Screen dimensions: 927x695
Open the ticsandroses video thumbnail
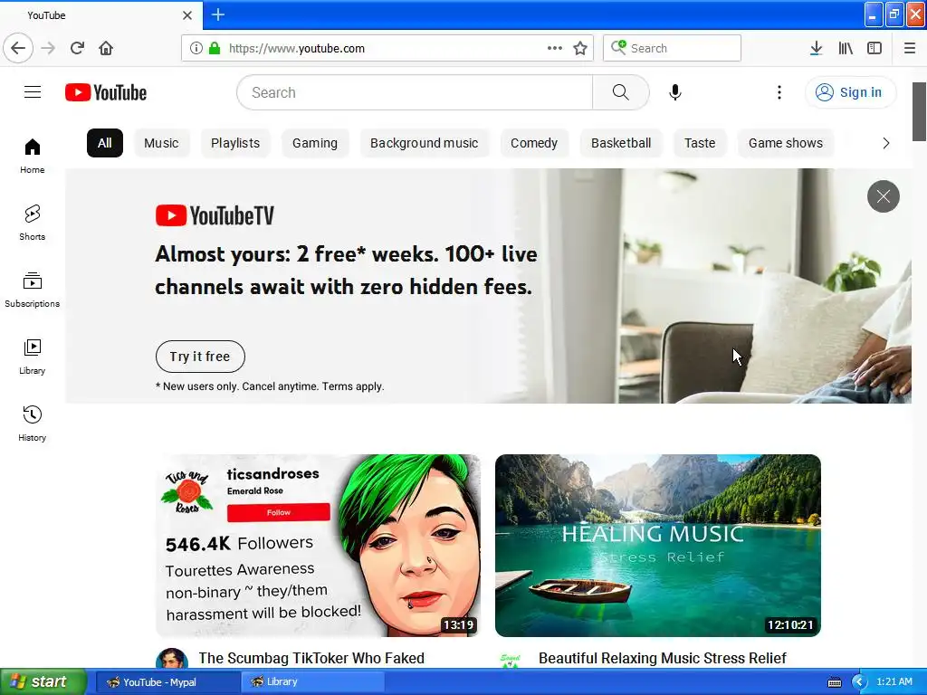318,546
